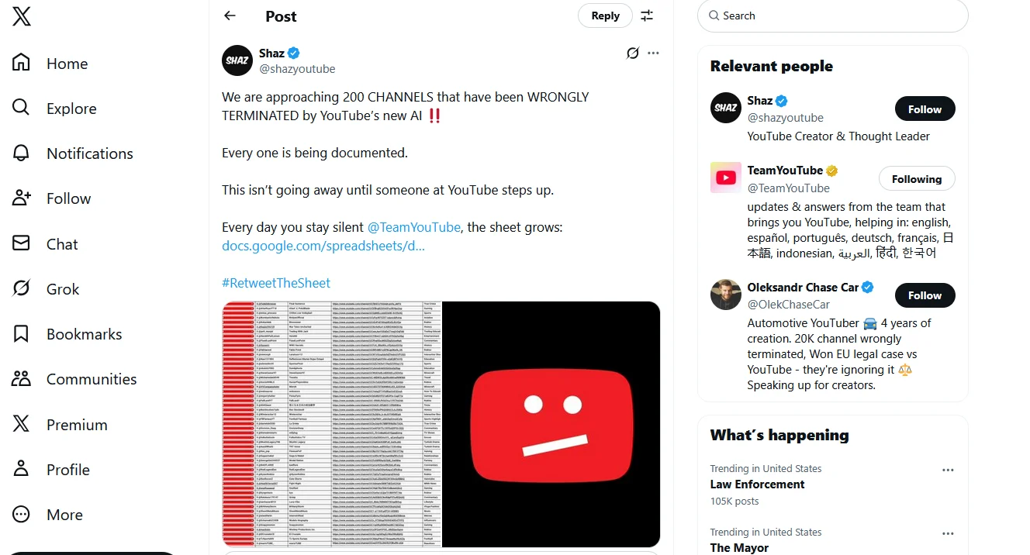Screen dimensions: 1030x555
Task: Click the X logo icon
Action: click(x=22, y=16)
